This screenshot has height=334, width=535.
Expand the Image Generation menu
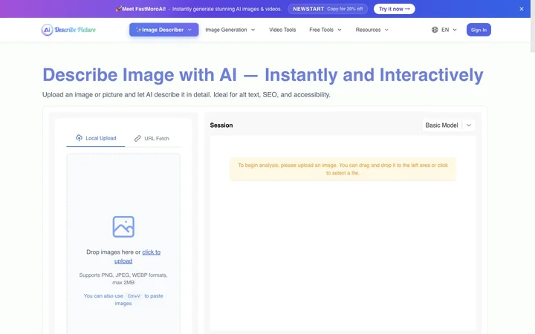[230, 30]
